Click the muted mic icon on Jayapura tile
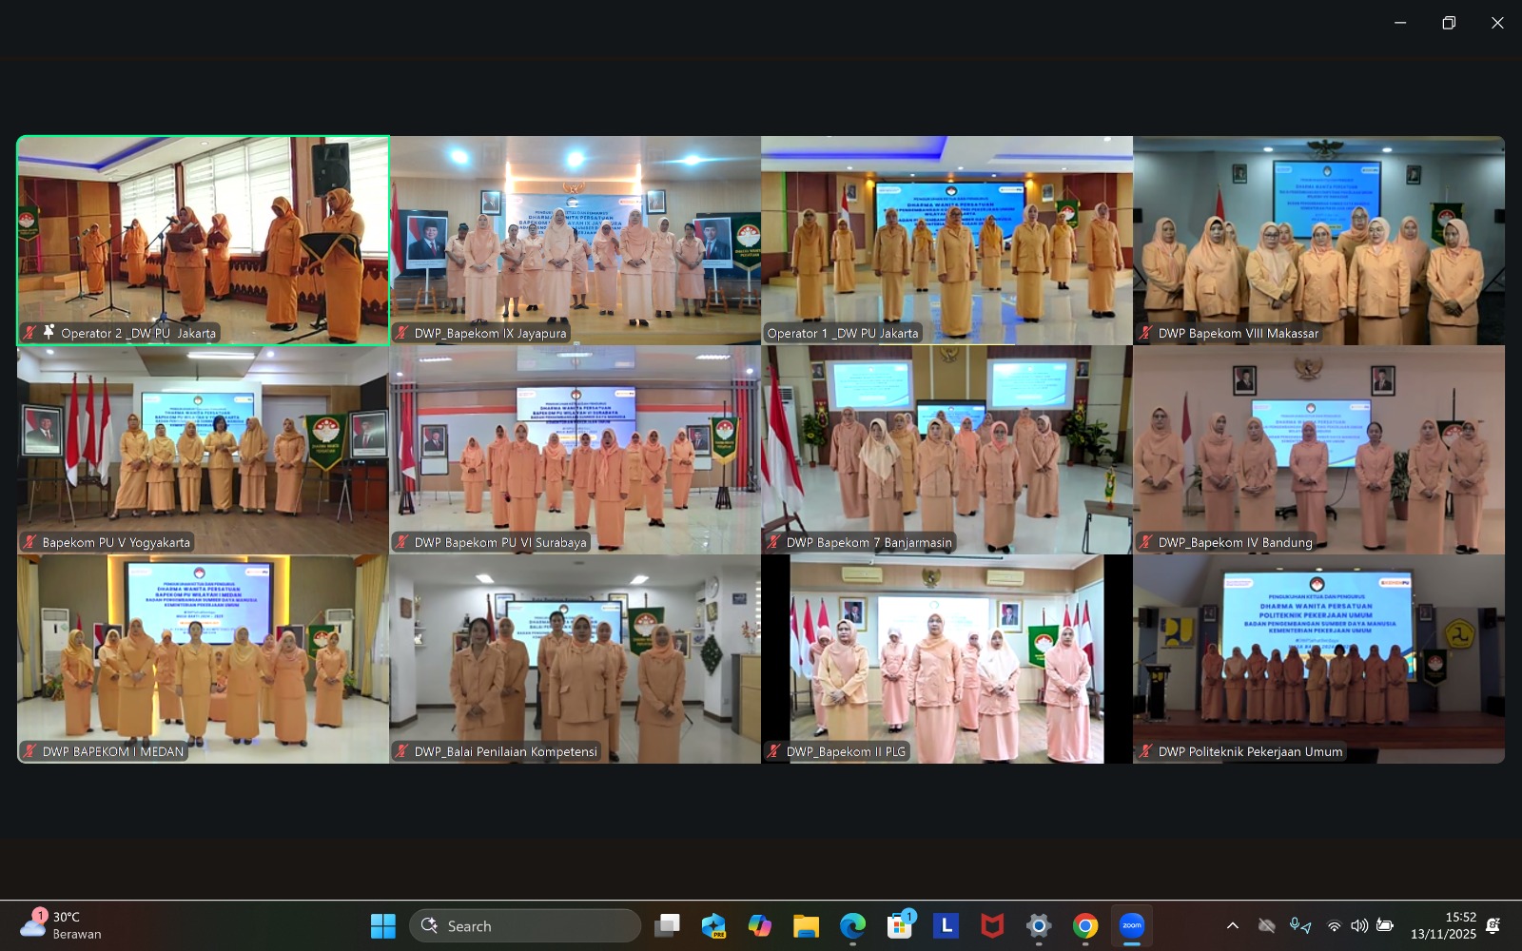Viewport: 1522px width, 951px height. pos(402,333)
